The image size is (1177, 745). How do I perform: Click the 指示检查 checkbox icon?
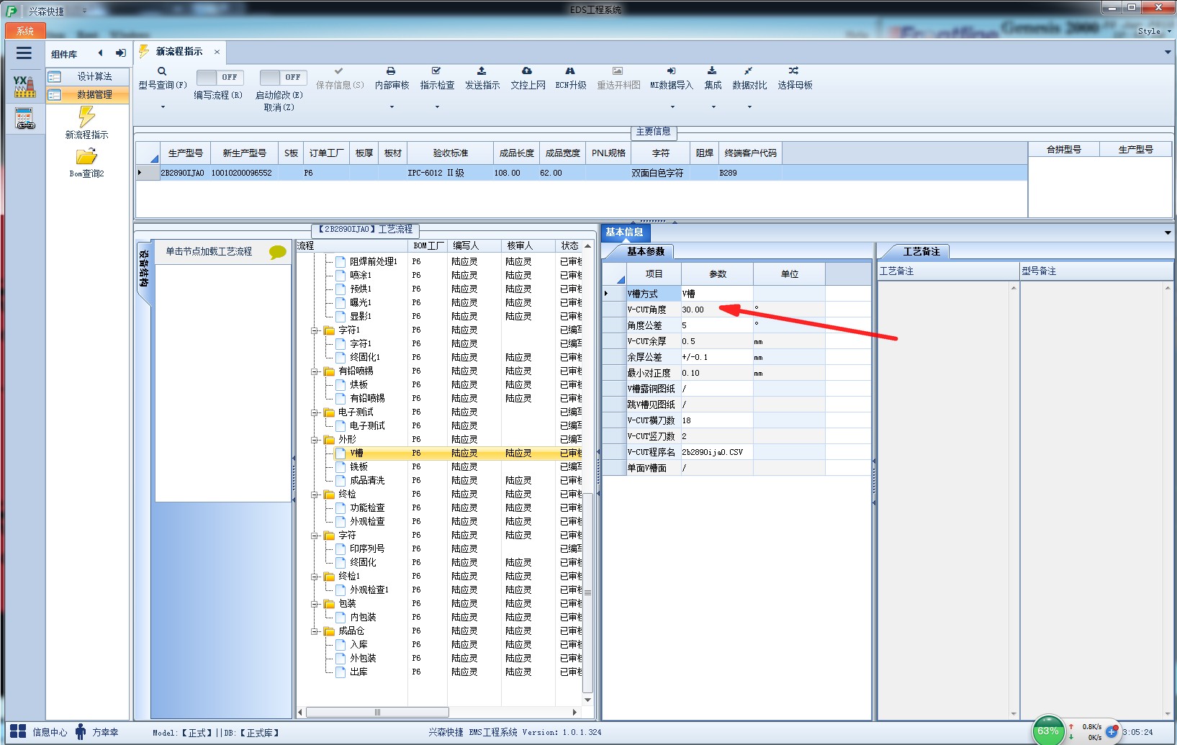click(436, 71)
